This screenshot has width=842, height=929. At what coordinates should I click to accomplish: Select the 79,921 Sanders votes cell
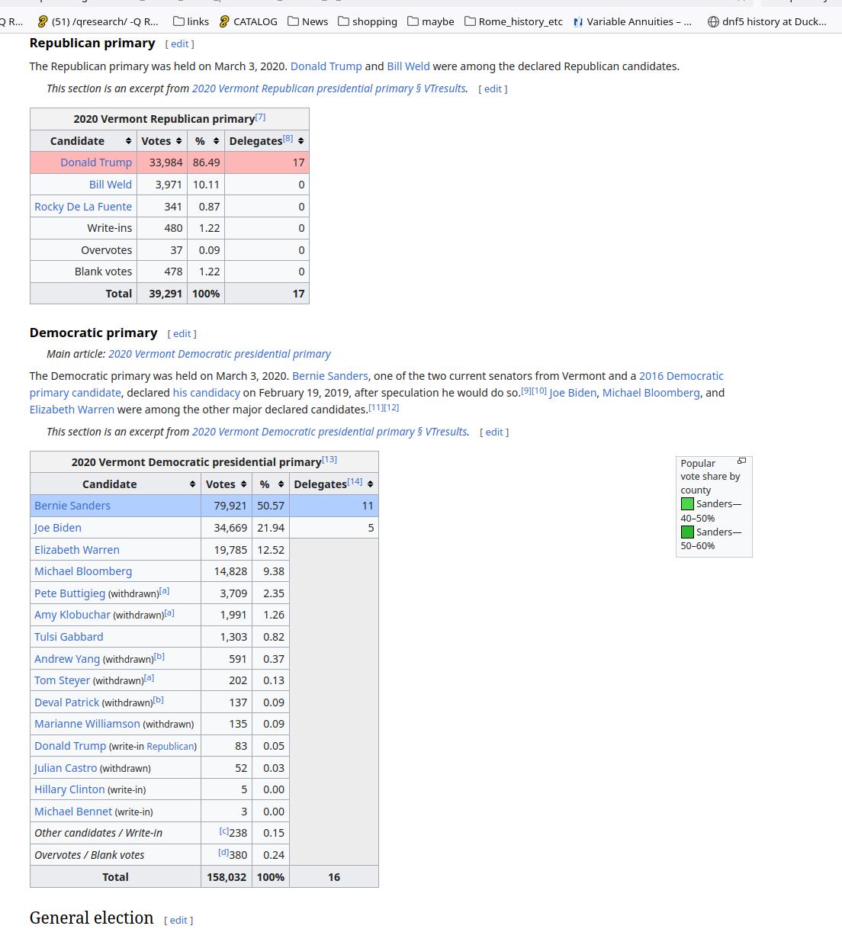coord(227,506)
